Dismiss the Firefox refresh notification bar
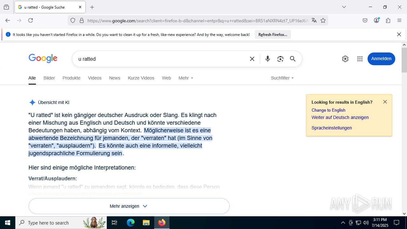Viewport: 407px width, 229px height. [x=399, y=34]
